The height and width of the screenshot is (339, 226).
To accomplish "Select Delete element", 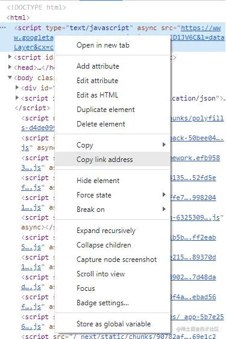I will 112,124.
